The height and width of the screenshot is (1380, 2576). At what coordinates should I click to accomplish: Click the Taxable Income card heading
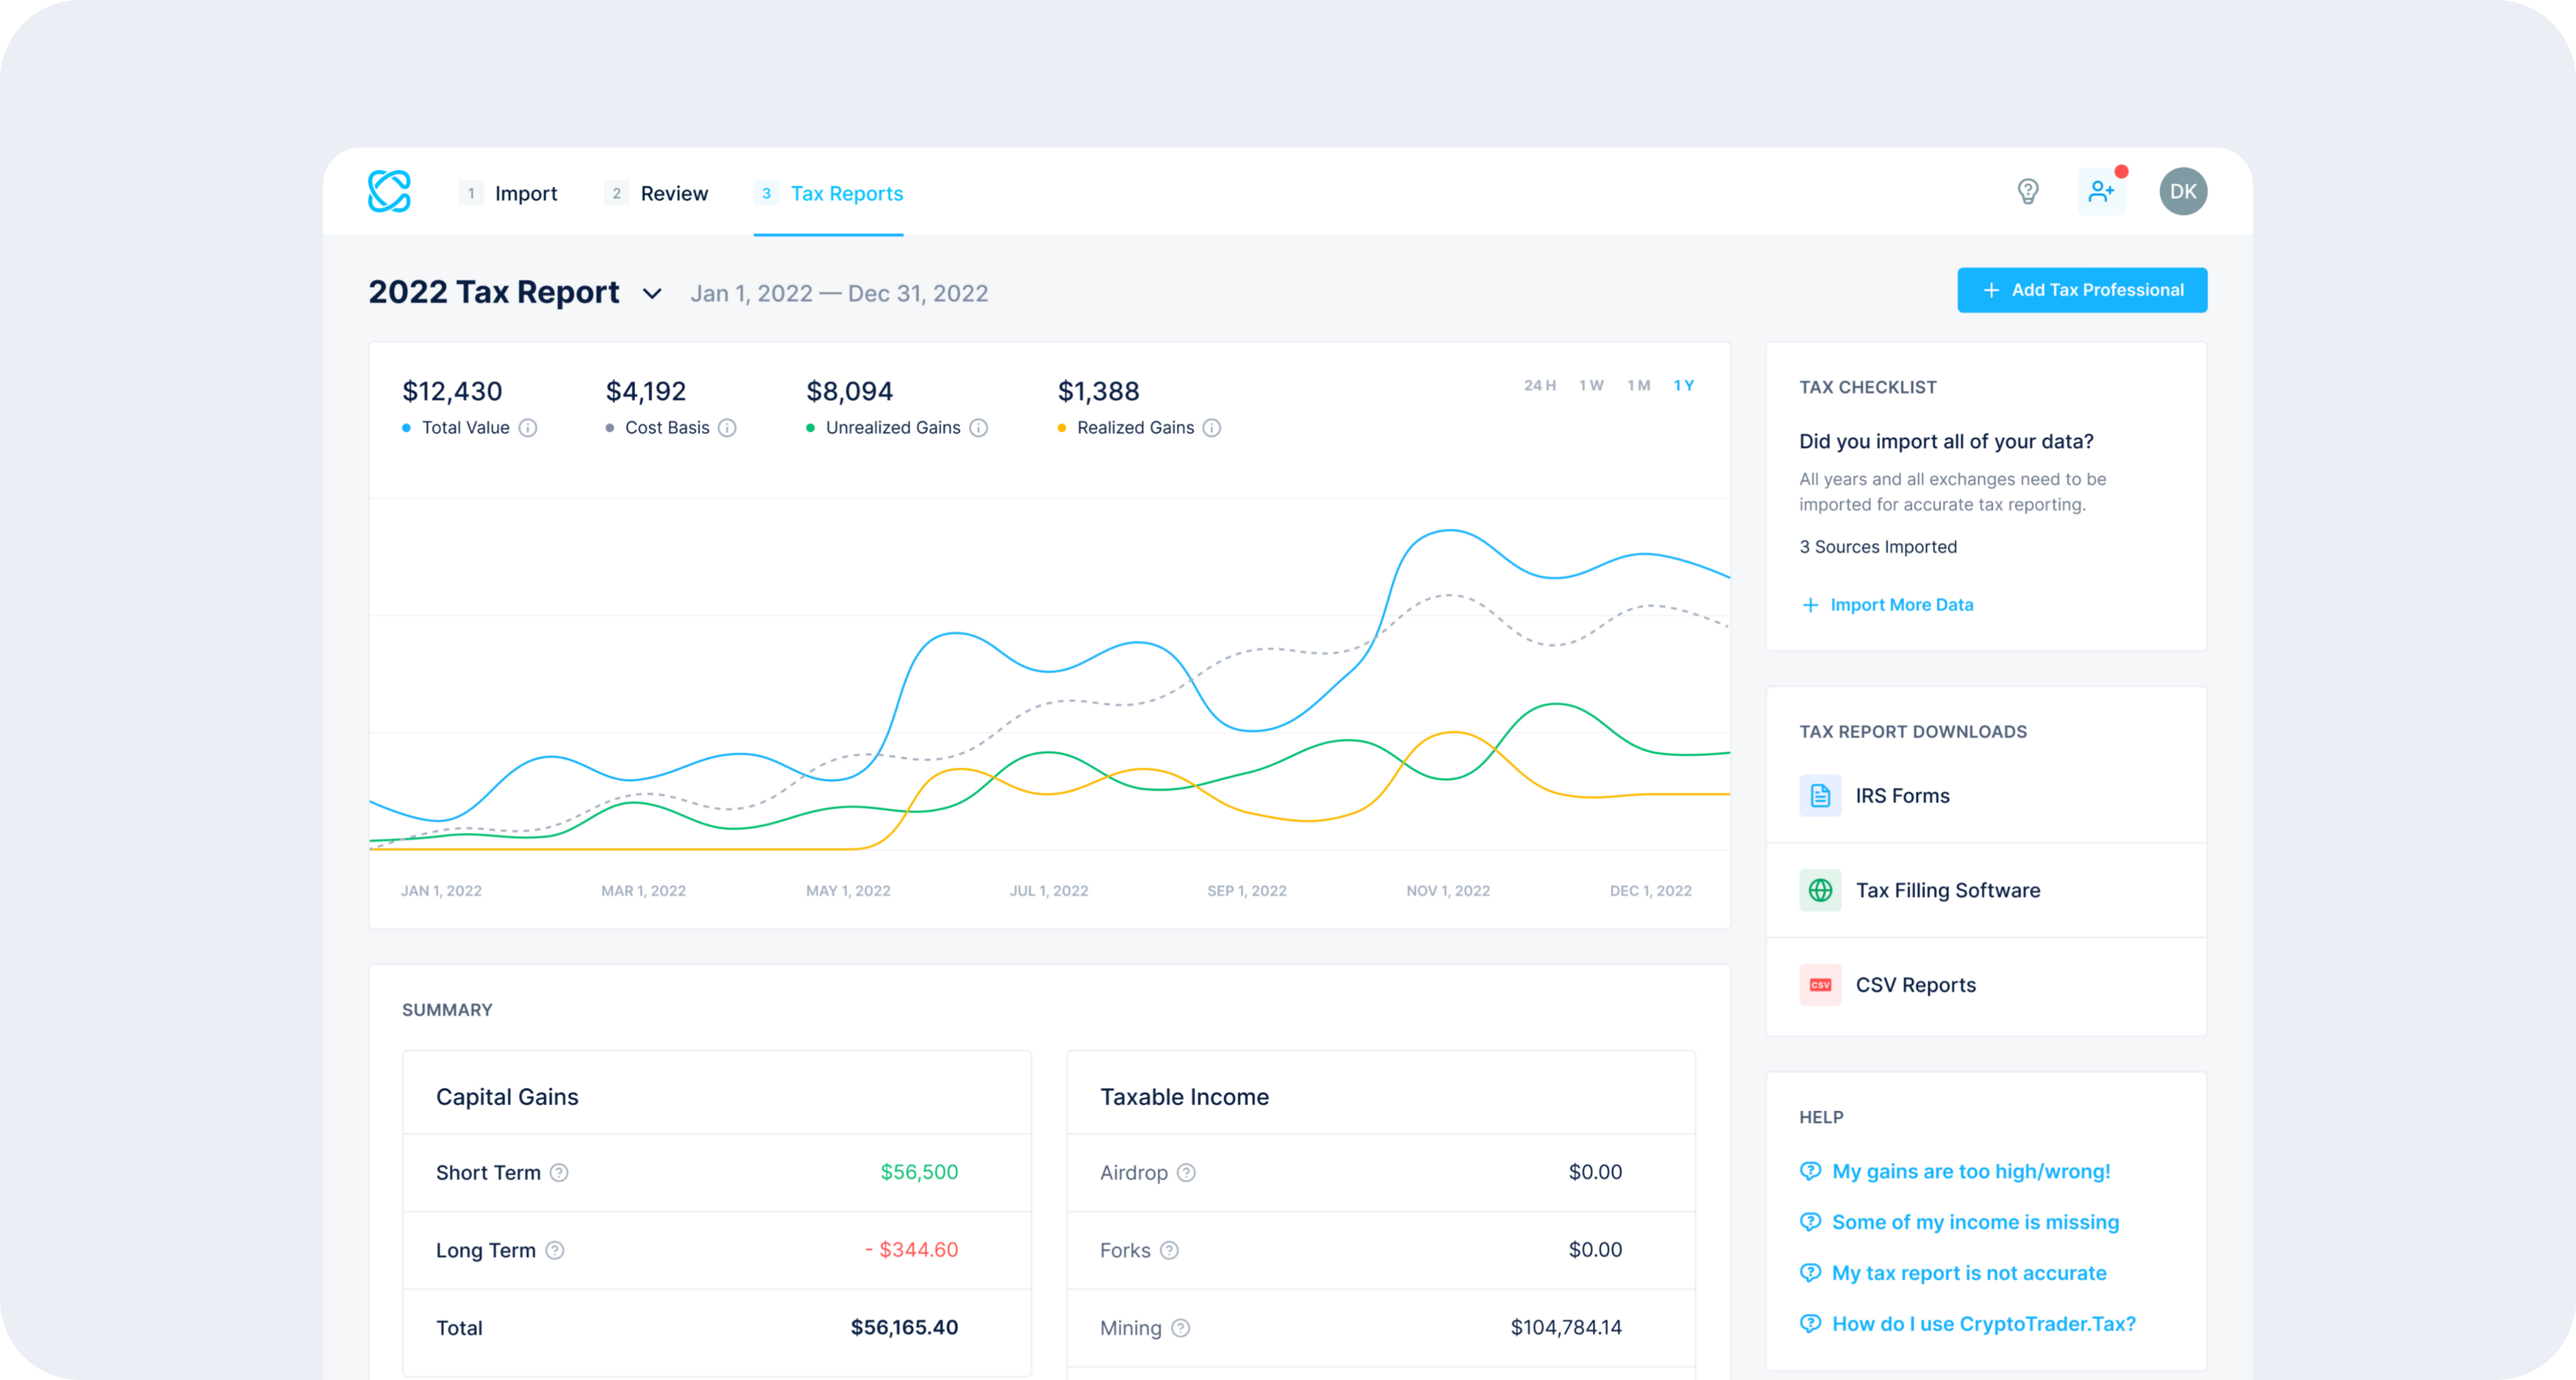coord(1184,1097)
